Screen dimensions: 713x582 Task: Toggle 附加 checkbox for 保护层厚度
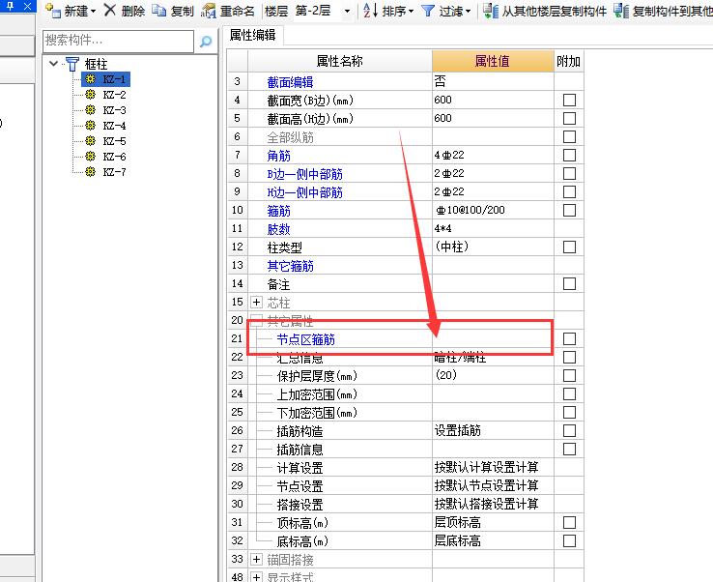tap(569, 376)
